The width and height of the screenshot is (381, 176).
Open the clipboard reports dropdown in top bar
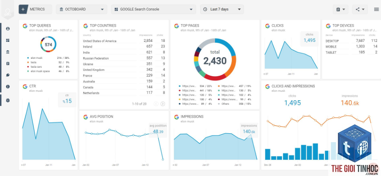[x=340, y=9]
